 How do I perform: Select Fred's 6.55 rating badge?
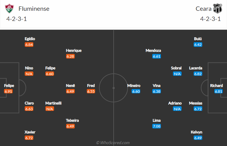[91, 91]
